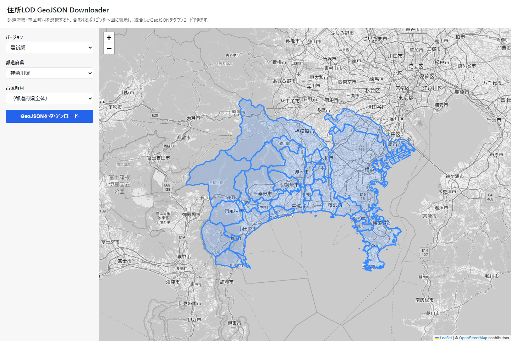Click the E1A road shield on the map
This screenshot has width=511, height=341.
pos(182,237)
